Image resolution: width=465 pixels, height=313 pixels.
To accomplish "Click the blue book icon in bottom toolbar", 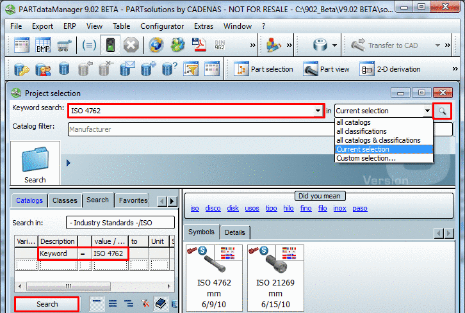I will pyautogui.click(x=160, y=303).
